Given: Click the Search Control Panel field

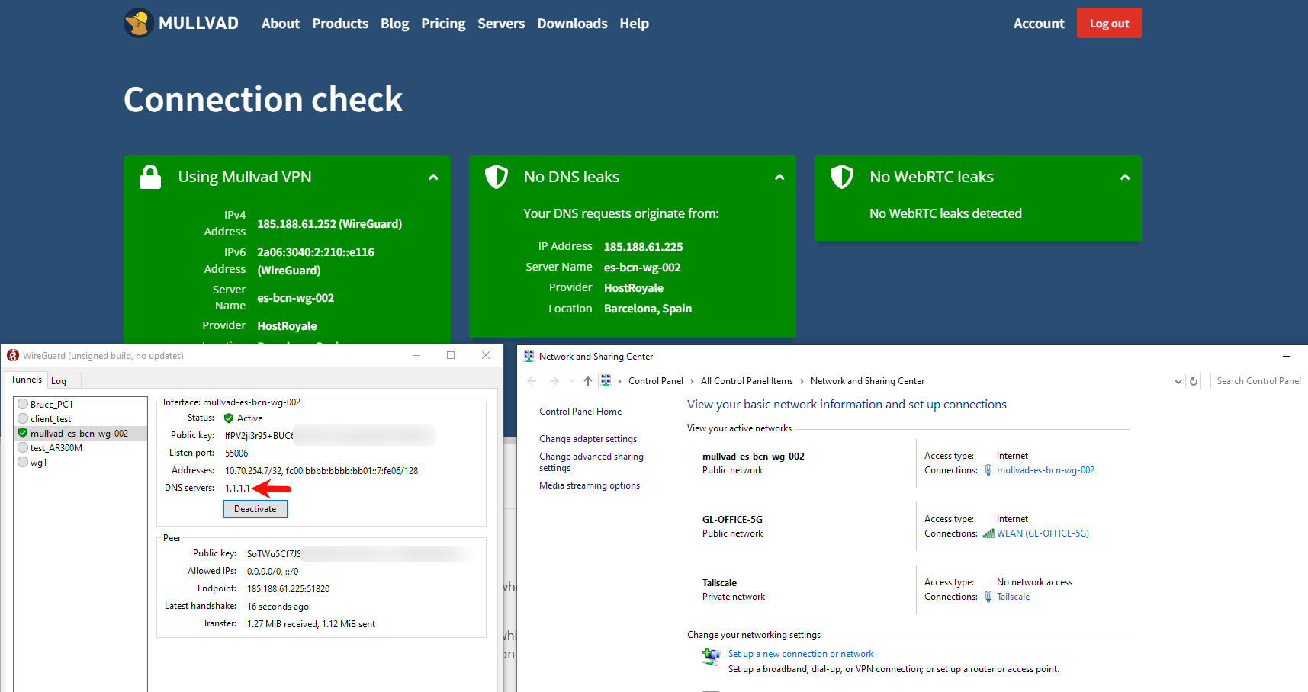Looking at the screenshot, I should pos(1258,381).
